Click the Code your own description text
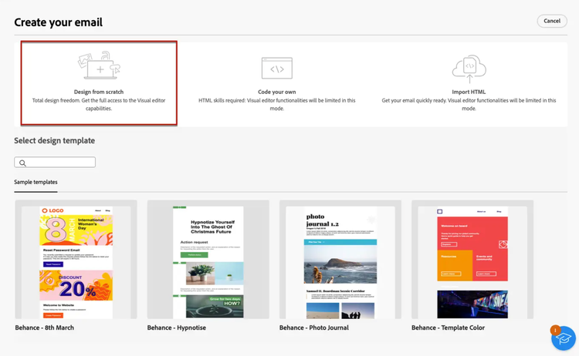Viewport: 579px width, 356px height. [x=276, y=104]
